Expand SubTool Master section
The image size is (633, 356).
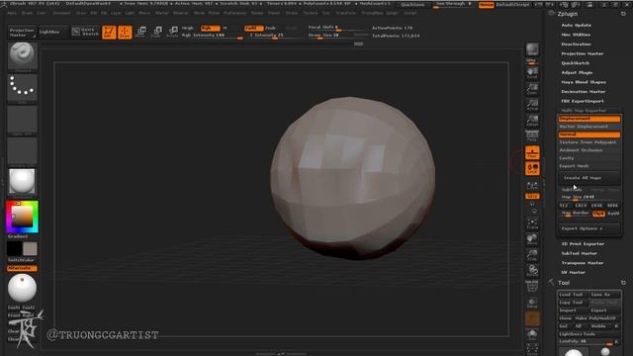pyautogui.click(x=579, y=253)
